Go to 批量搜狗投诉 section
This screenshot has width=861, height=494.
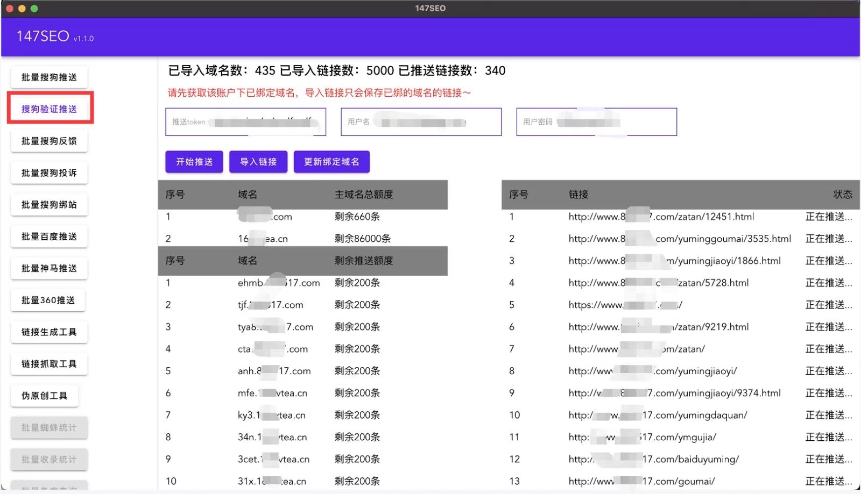coord(49,173)
